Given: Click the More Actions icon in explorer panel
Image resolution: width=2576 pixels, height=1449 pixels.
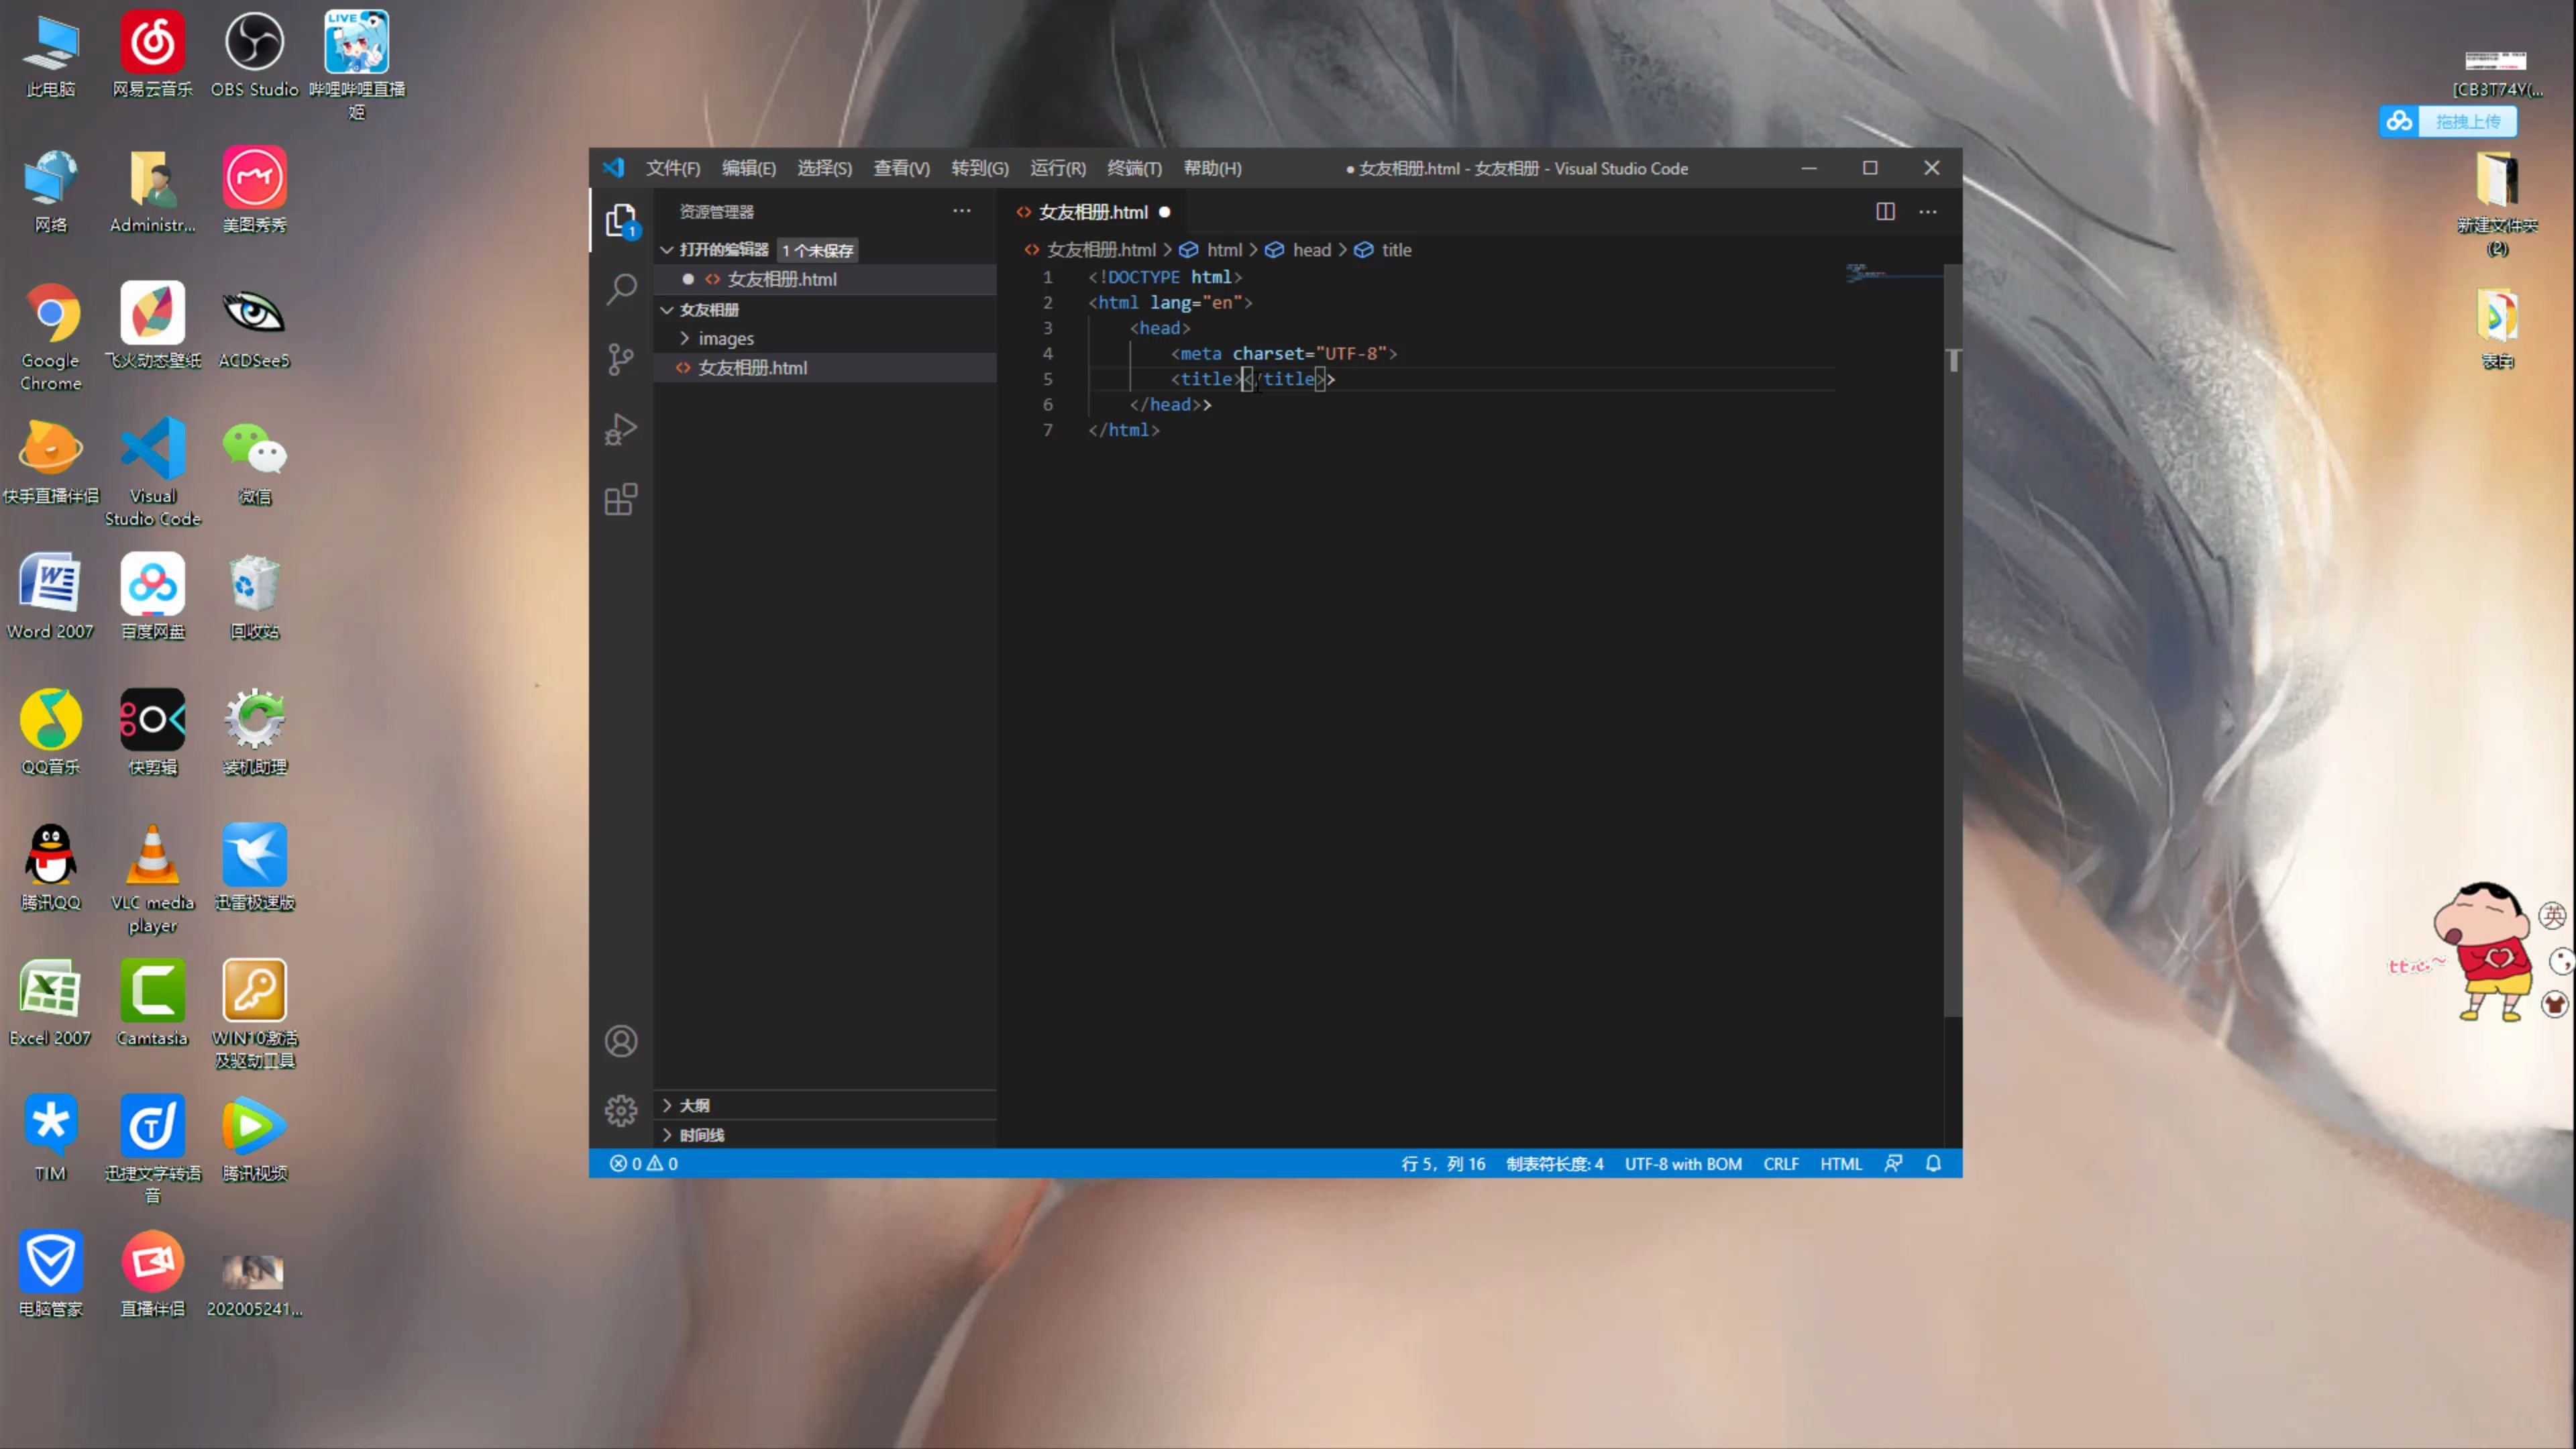Looking at the screenshot, I should [x=963, y=211].
